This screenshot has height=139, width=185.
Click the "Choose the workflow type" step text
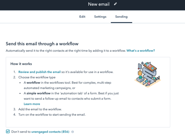point(37,77)
